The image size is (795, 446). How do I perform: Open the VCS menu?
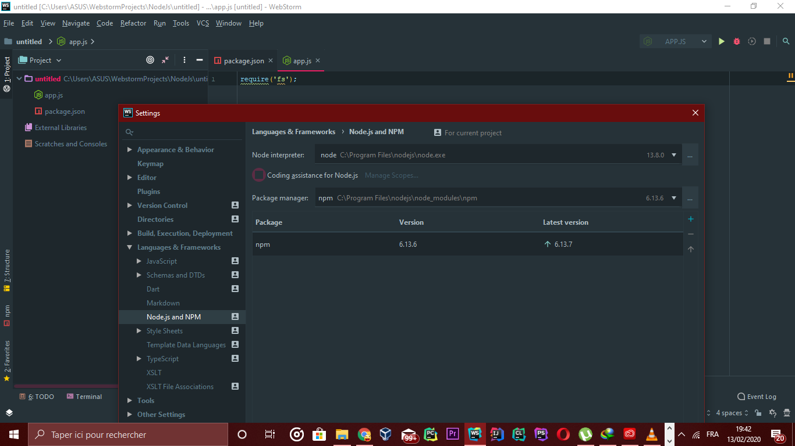coord(203,23)
